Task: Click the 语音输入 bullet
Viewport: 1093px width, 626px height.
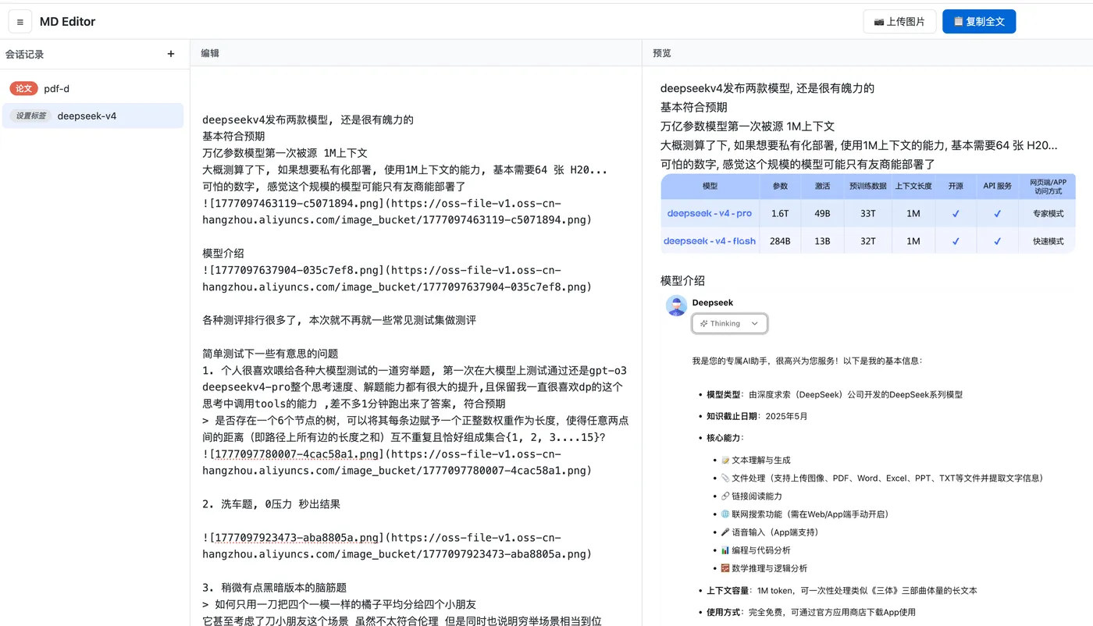Action: click(x=770, y=532)
